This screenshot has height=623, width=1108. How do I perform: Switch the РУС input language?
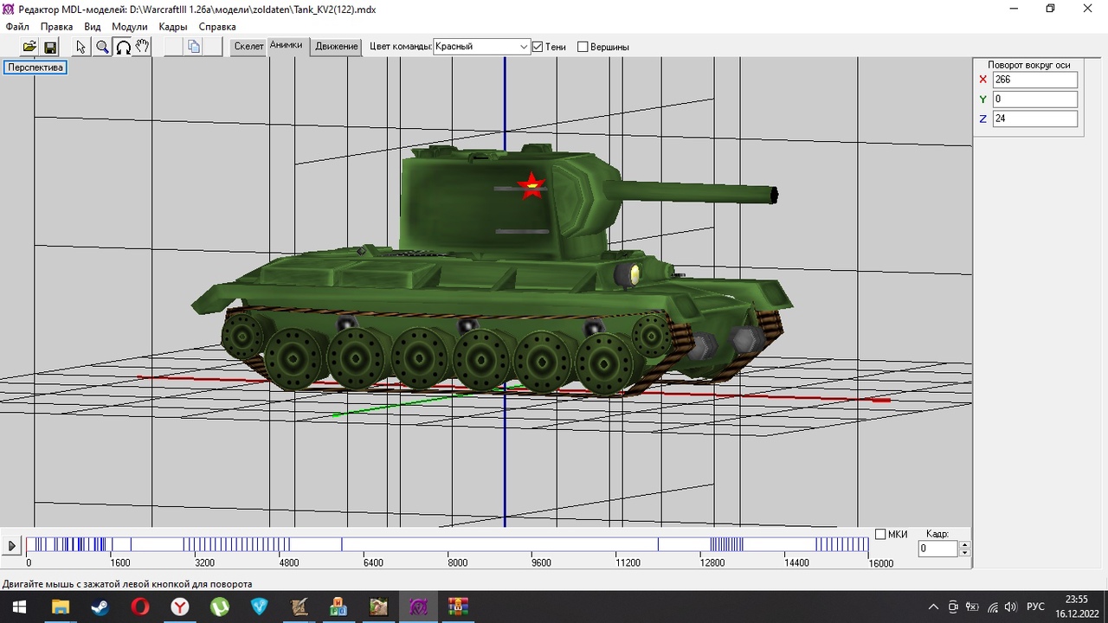(x=1035, y=607)
